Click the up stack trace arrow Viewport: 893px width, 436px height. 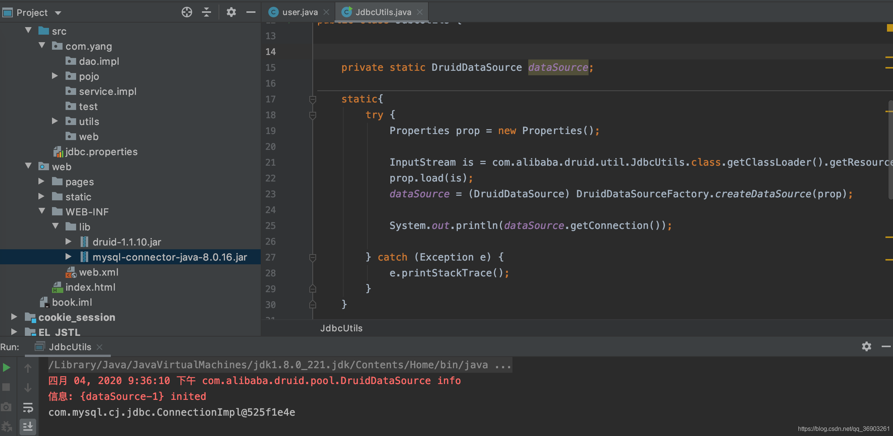(28, 368)
